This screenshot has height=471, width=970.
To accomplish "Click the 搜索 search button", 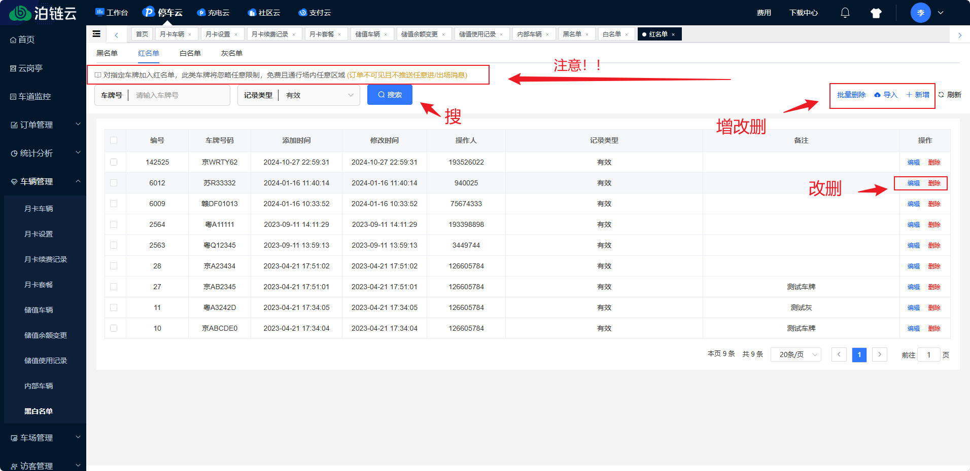I will click(x=390, y=95).
